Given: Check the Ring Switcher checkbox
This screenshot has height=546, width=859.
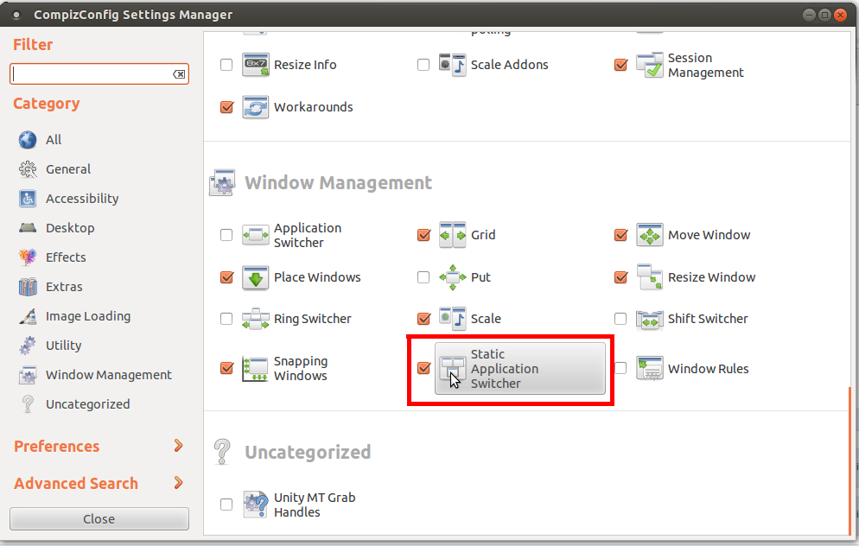Looking at the screenshot, I should pyautogui.click(x=226, y=319).
